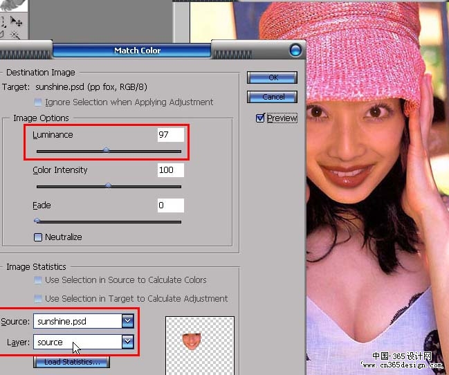Click the Fade value field
The width and height of the screenshot is (449, 375).
[x=171, y=205]
